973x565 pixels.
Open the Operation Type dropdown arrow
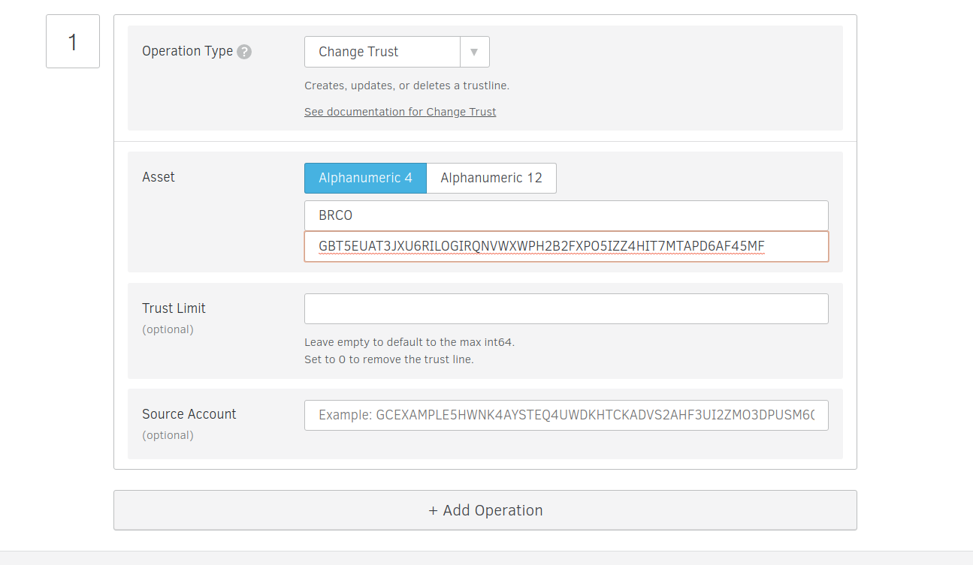click(475, 51)
